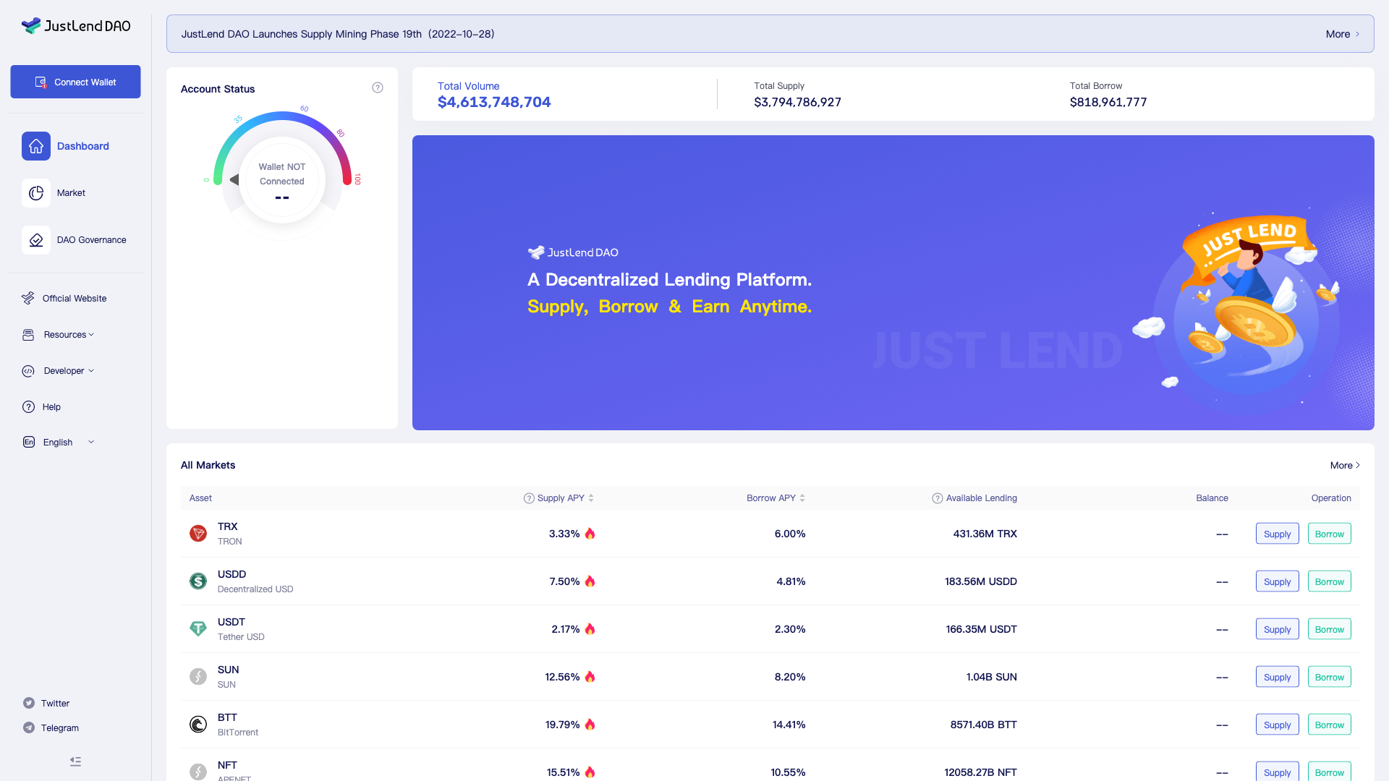
Task: Open the English language dropdown
Action: (x=69, y=443)
